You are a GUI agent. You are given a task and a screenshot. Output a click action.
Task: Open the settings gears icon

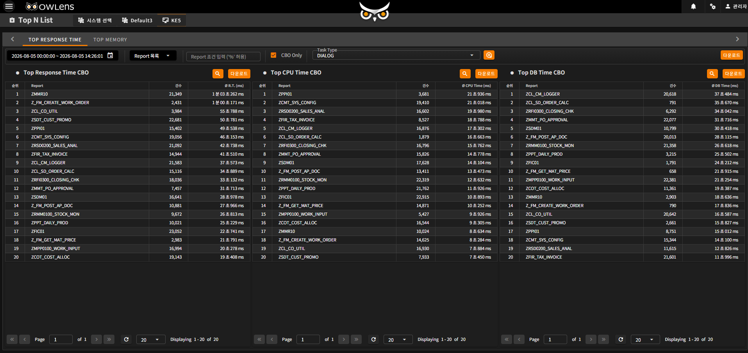[713, 6]
